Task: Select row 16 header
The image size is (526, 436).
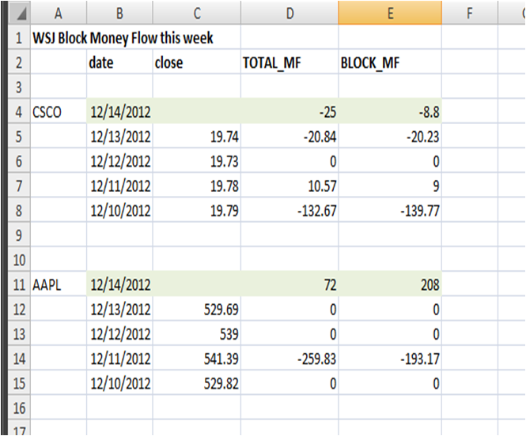Action: pos(19,408)
